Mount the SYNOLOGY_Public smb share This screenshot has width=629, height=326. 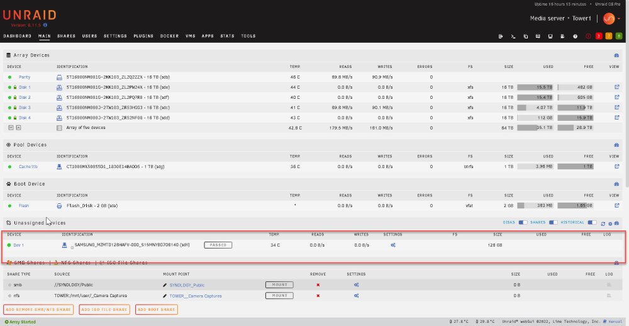(279, 284)
